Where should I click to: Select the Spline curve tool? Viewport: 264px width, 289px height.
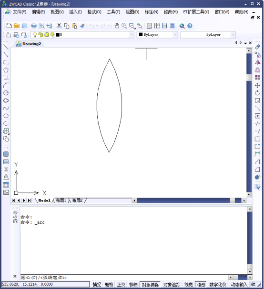[6, 108]
